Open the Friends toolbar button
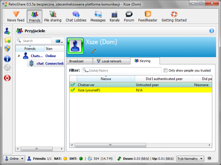This screenshot has height=165, width=221. [x=35, y=16]
